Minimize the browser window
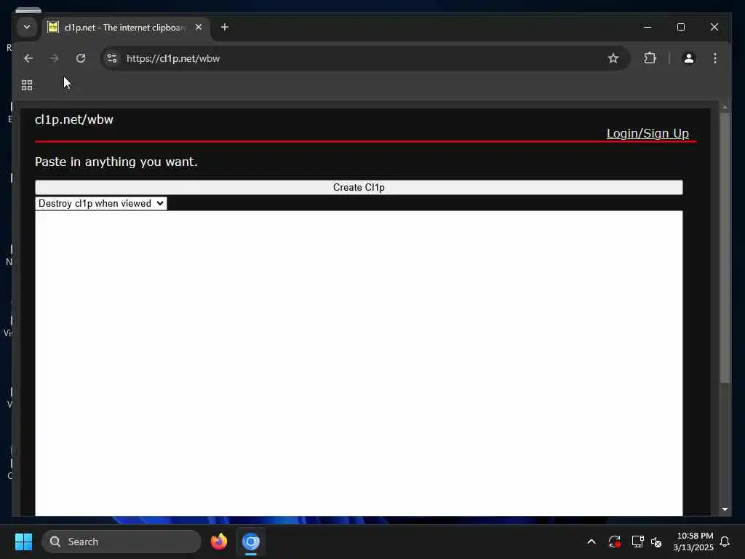The height and width of the screenshot is (559, 745). pyautogui.click(x=647, y=27)
